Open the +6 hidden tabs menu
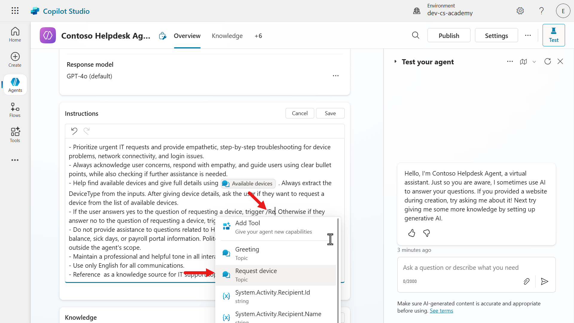This screenshot has height=323, width=574. click(258, 36)
